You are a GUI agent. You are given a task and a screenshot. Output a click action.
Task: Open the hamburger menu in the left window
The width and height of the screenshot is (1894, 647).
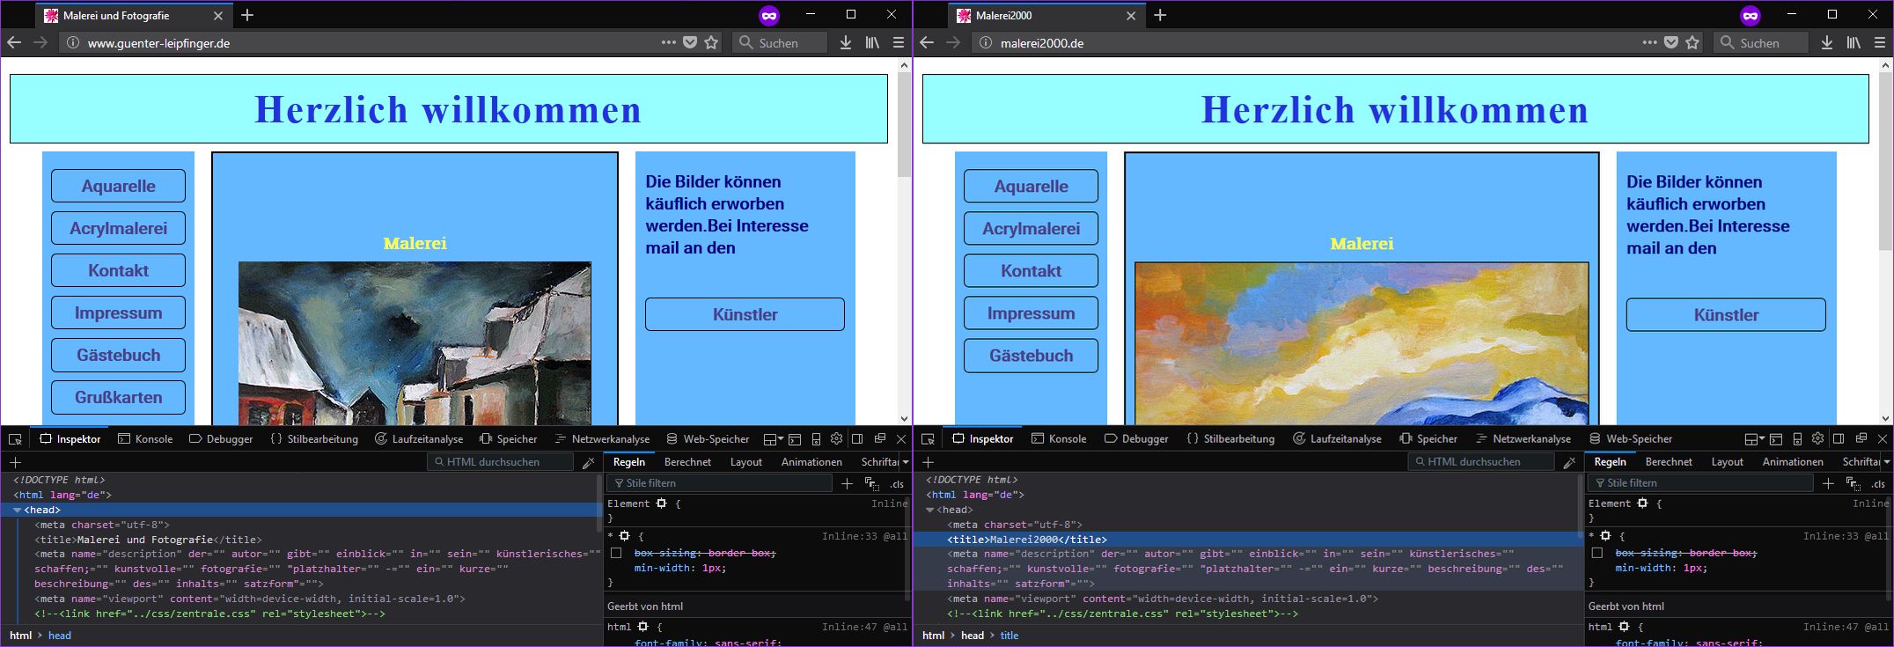point(898,42)
